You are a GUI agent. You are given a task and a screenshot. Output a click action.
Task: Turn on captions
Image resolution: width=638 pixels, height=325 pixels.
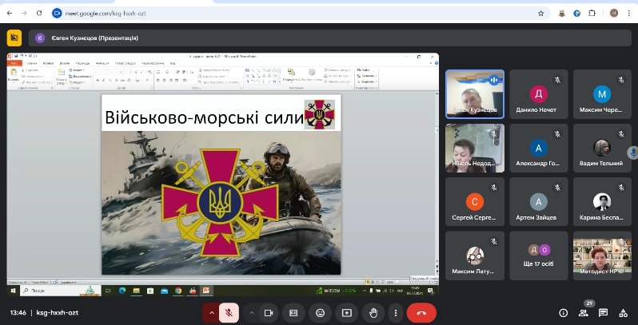(x=293, y=313)
